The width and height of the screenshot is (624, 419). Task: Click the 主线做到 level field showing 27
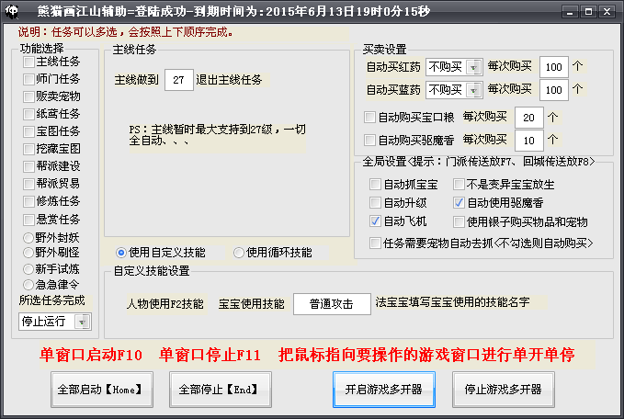tap(179, 80)
